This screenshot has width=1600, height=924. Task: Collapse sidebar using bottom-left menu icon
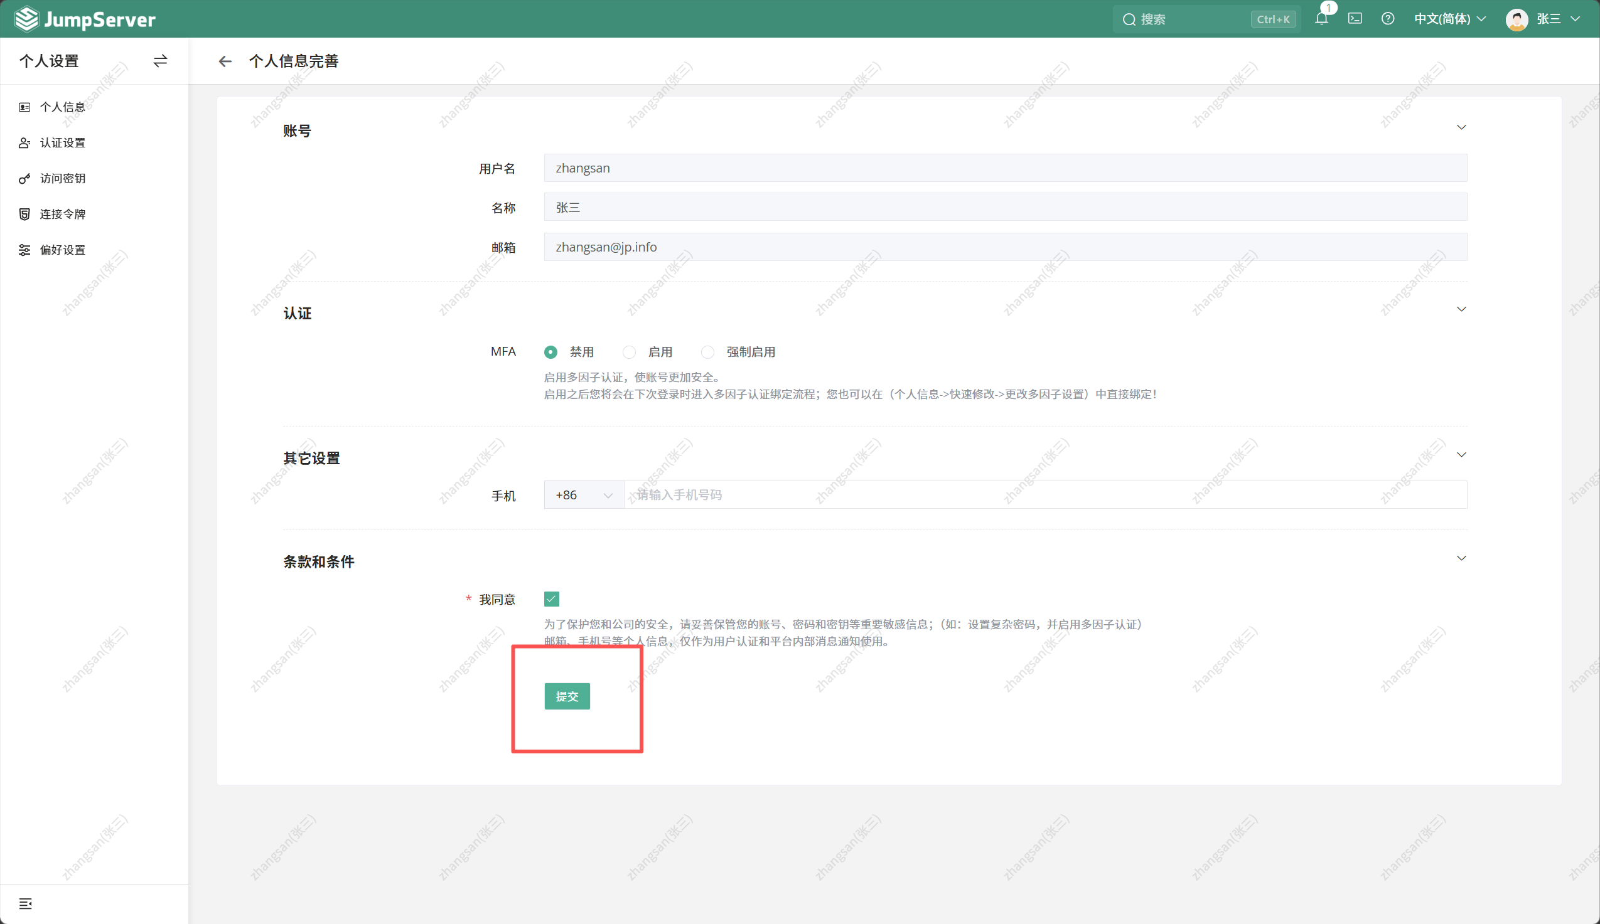coord(25,904)
